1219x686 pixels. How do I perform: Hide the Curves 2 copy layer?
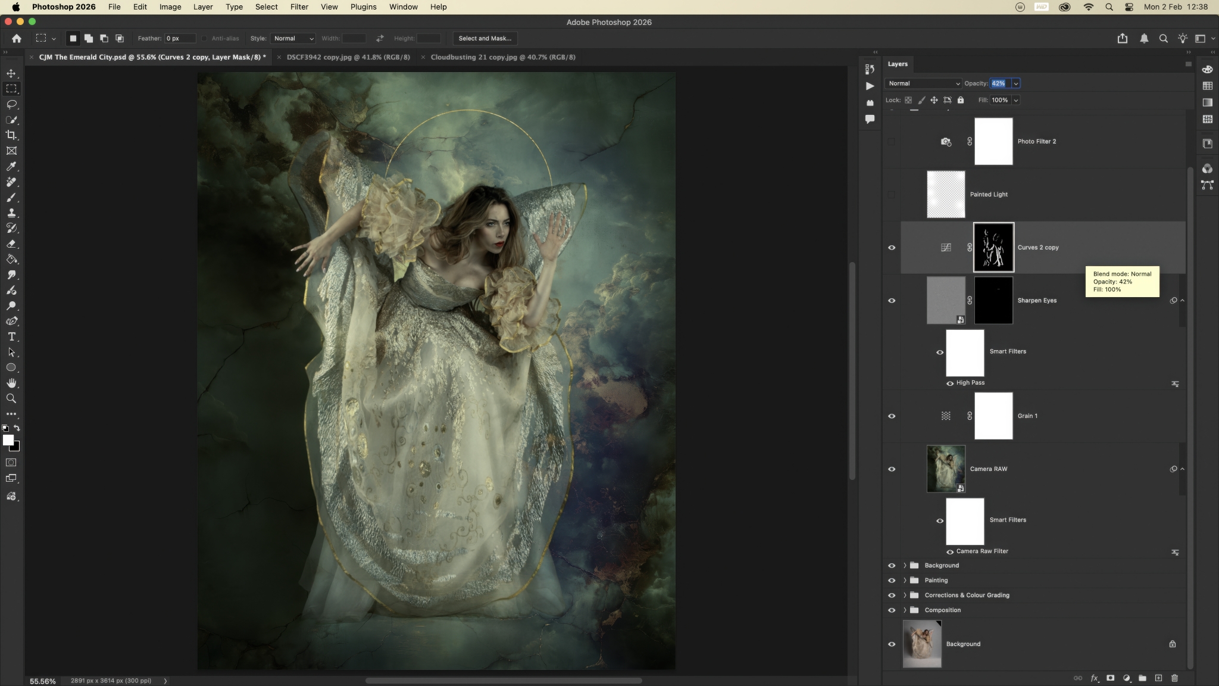tap(892, 248)
